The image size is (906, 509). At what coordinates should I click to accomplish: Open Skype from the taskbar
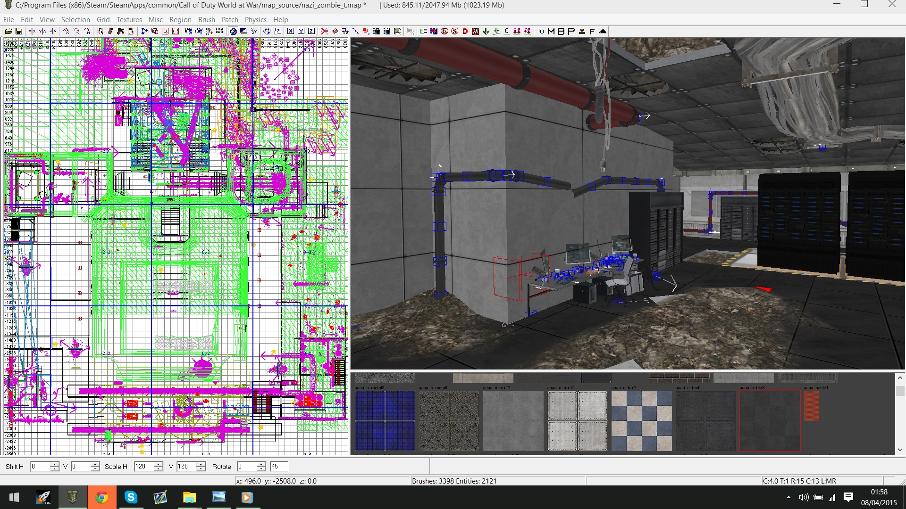[x=131, y=497]
